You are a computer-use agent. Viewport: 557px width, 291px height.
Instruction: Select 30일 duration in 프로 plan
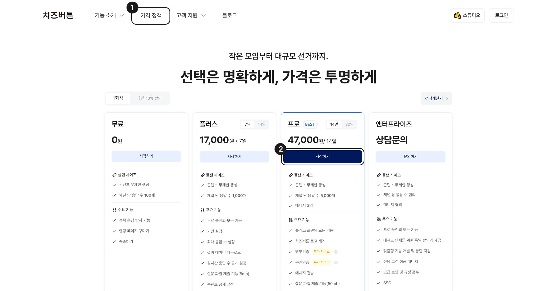click(349, 124)
